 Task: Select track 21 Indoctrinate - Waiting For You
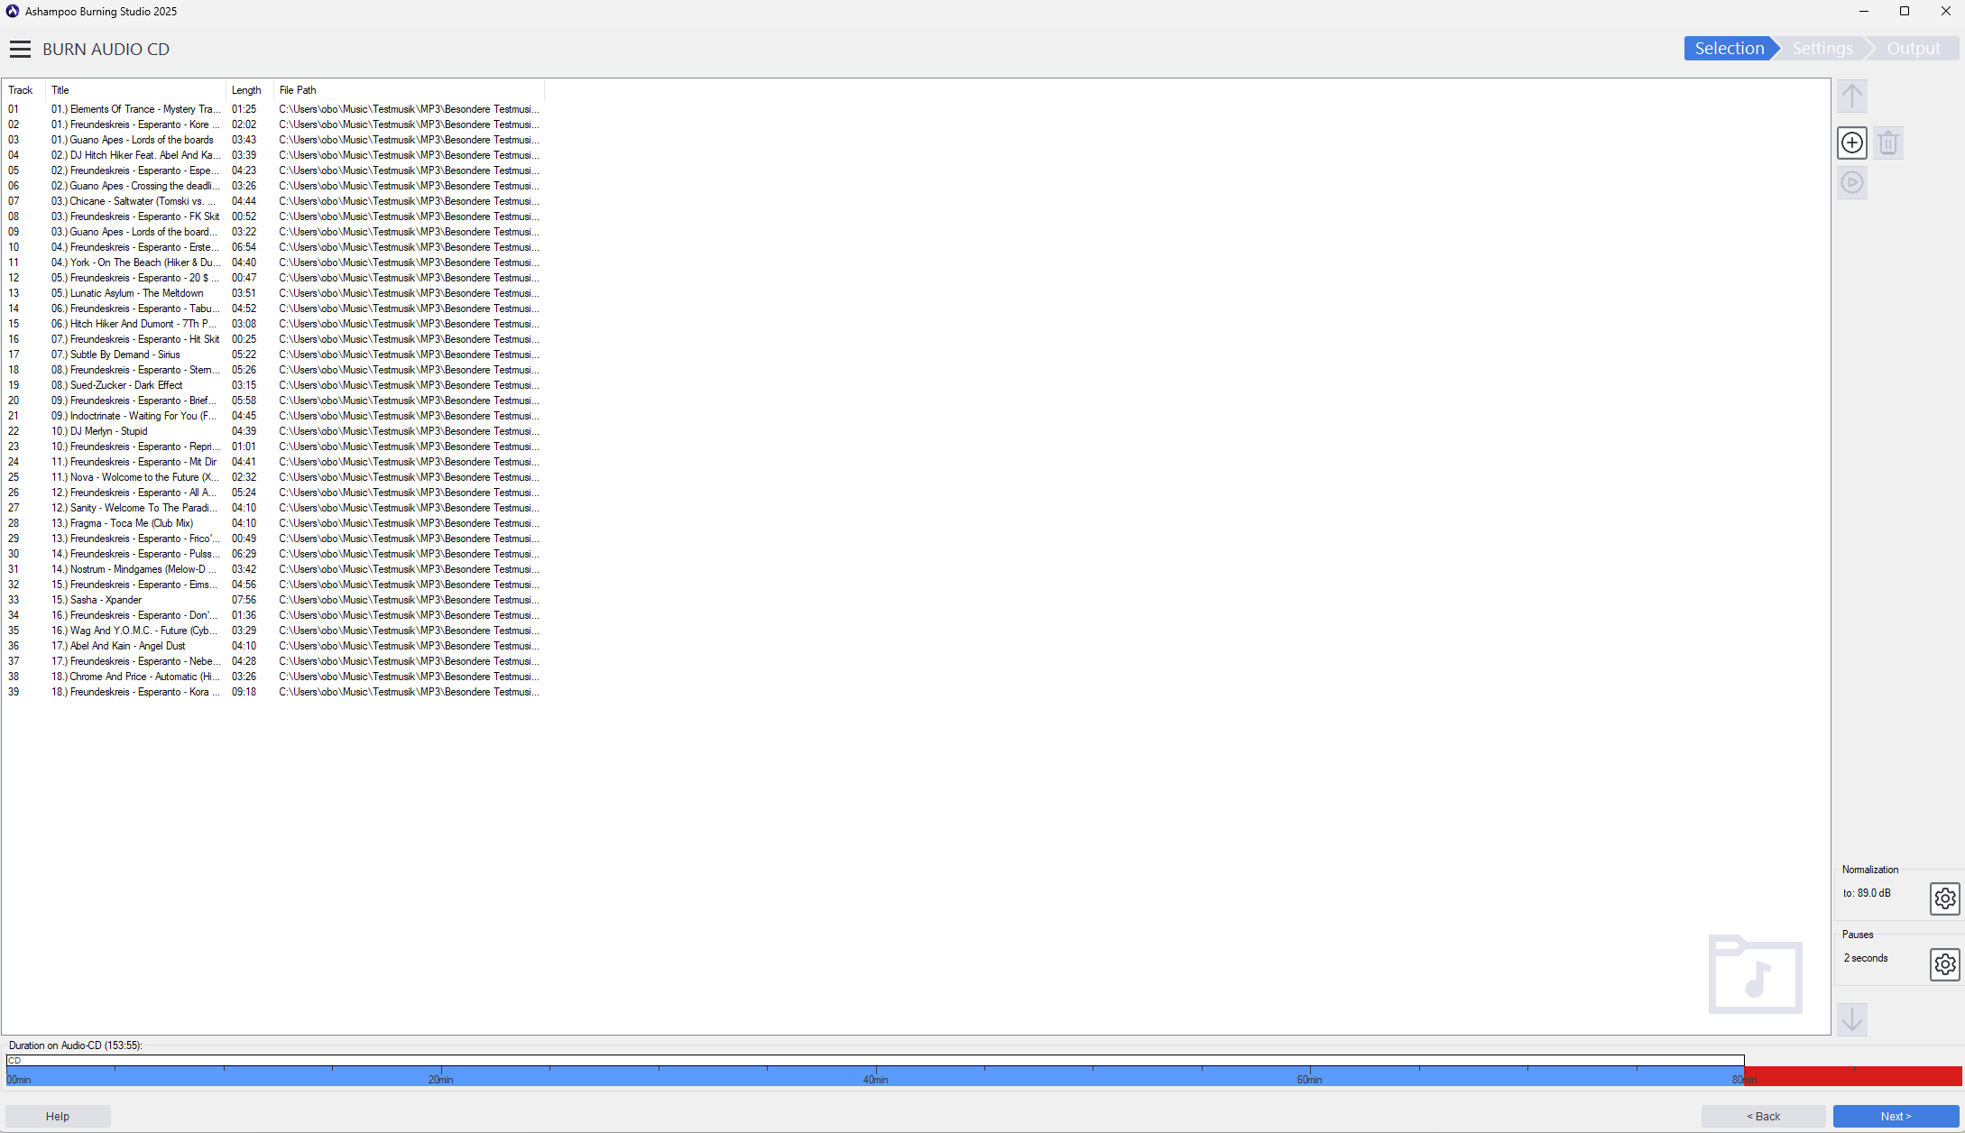click(272, 416)
